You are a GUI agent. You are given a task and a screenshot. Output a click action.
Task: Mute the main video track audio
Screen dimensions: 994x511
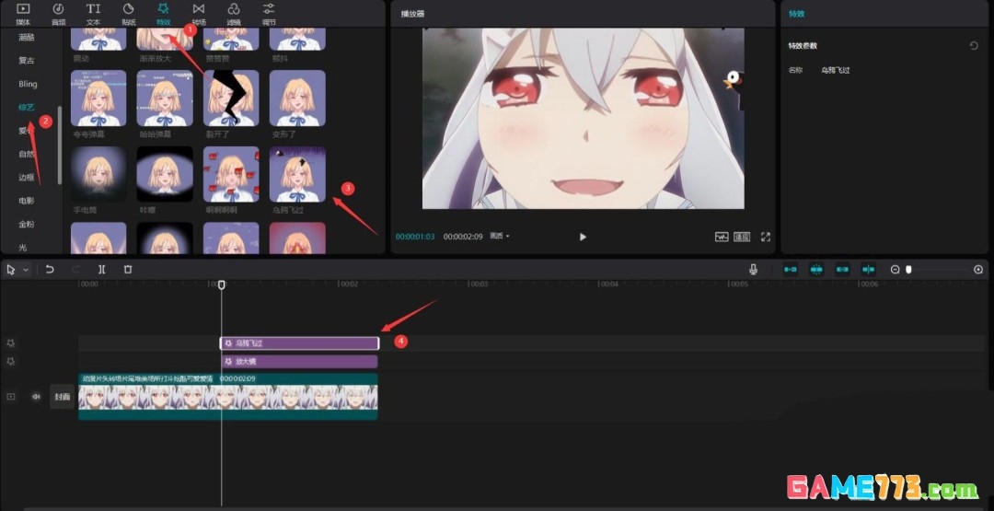37,397
